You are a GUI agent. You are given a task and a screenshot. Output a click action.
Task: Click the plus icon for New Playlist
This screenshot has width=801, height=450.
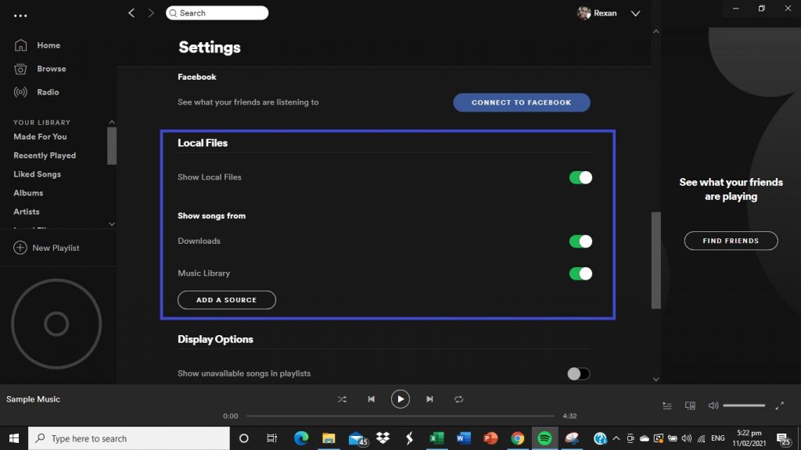pyautogui.click(x=20, y=248)
